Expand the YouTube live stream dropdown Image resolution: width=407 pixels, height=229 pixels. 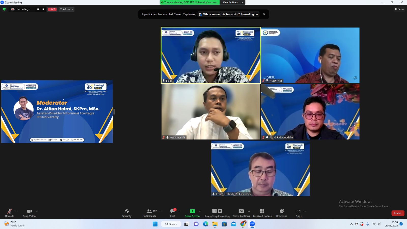click(x=66, y=9)
